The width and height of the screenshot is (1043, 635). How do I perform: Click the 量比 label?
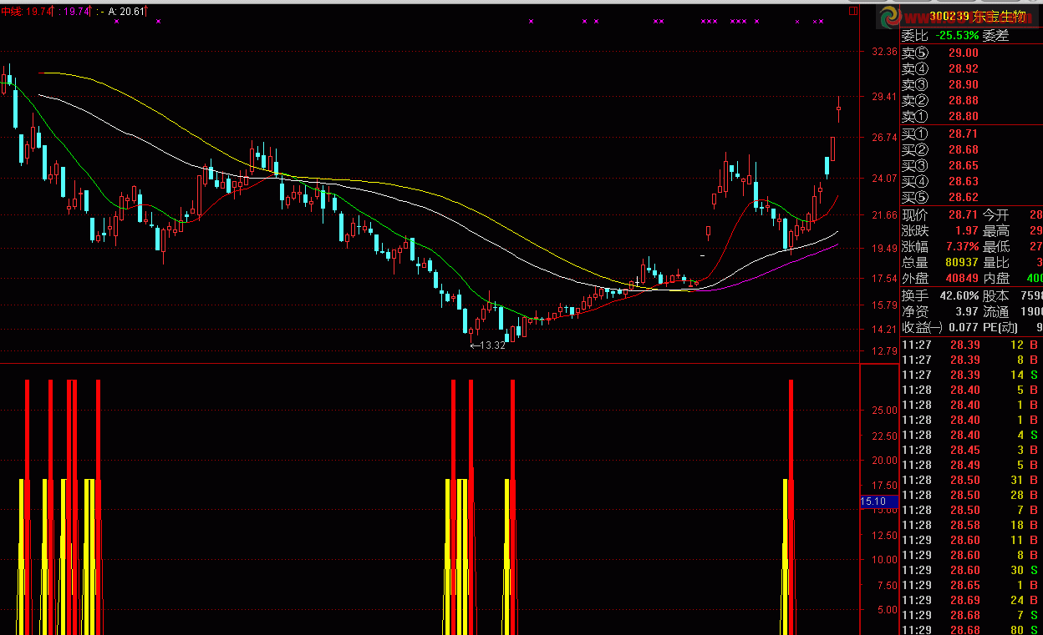coord(996,262)
